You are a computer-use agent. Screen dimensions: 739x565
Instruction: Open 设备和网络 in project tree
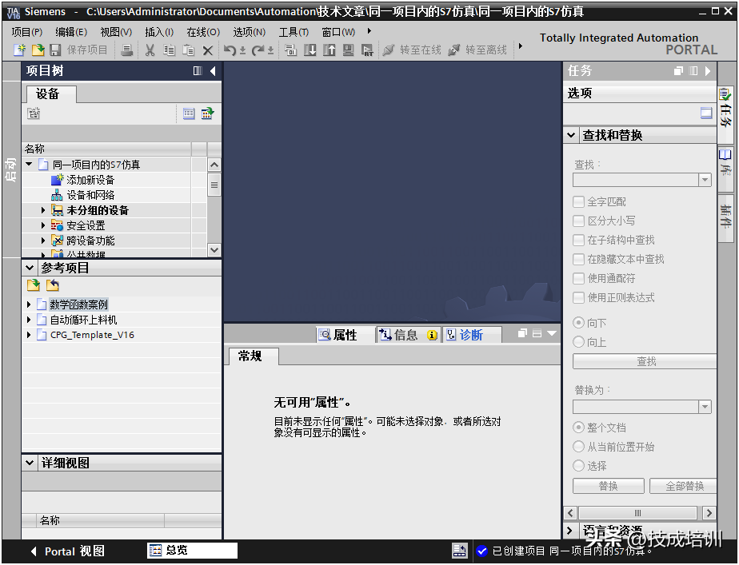coord(90,195)
